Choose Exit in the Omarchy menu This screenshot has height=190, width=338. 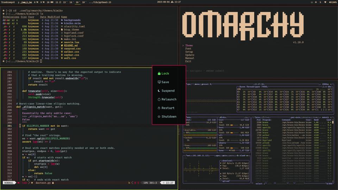point(188,61)
